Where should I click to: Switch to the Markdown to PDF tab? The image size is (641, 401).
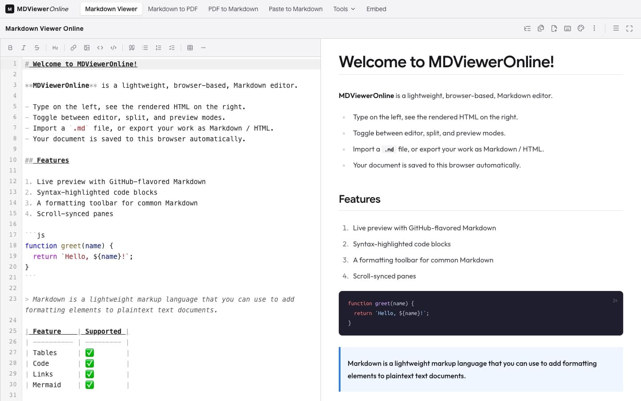173,9
